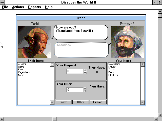
Task: Open the window control menu box
Action: tap(2, 2)
